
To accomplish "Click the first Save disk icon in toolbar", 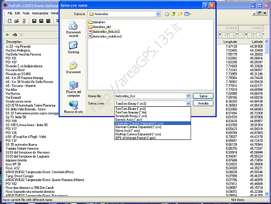I will (x=34, y=21).
